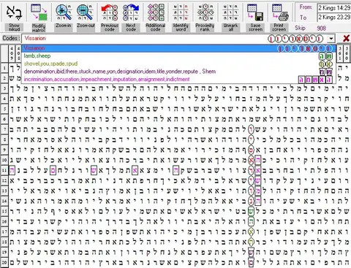The image size is (351, 268).
Task: Click green boxed letter in row 15
Action: click(251, 211)
